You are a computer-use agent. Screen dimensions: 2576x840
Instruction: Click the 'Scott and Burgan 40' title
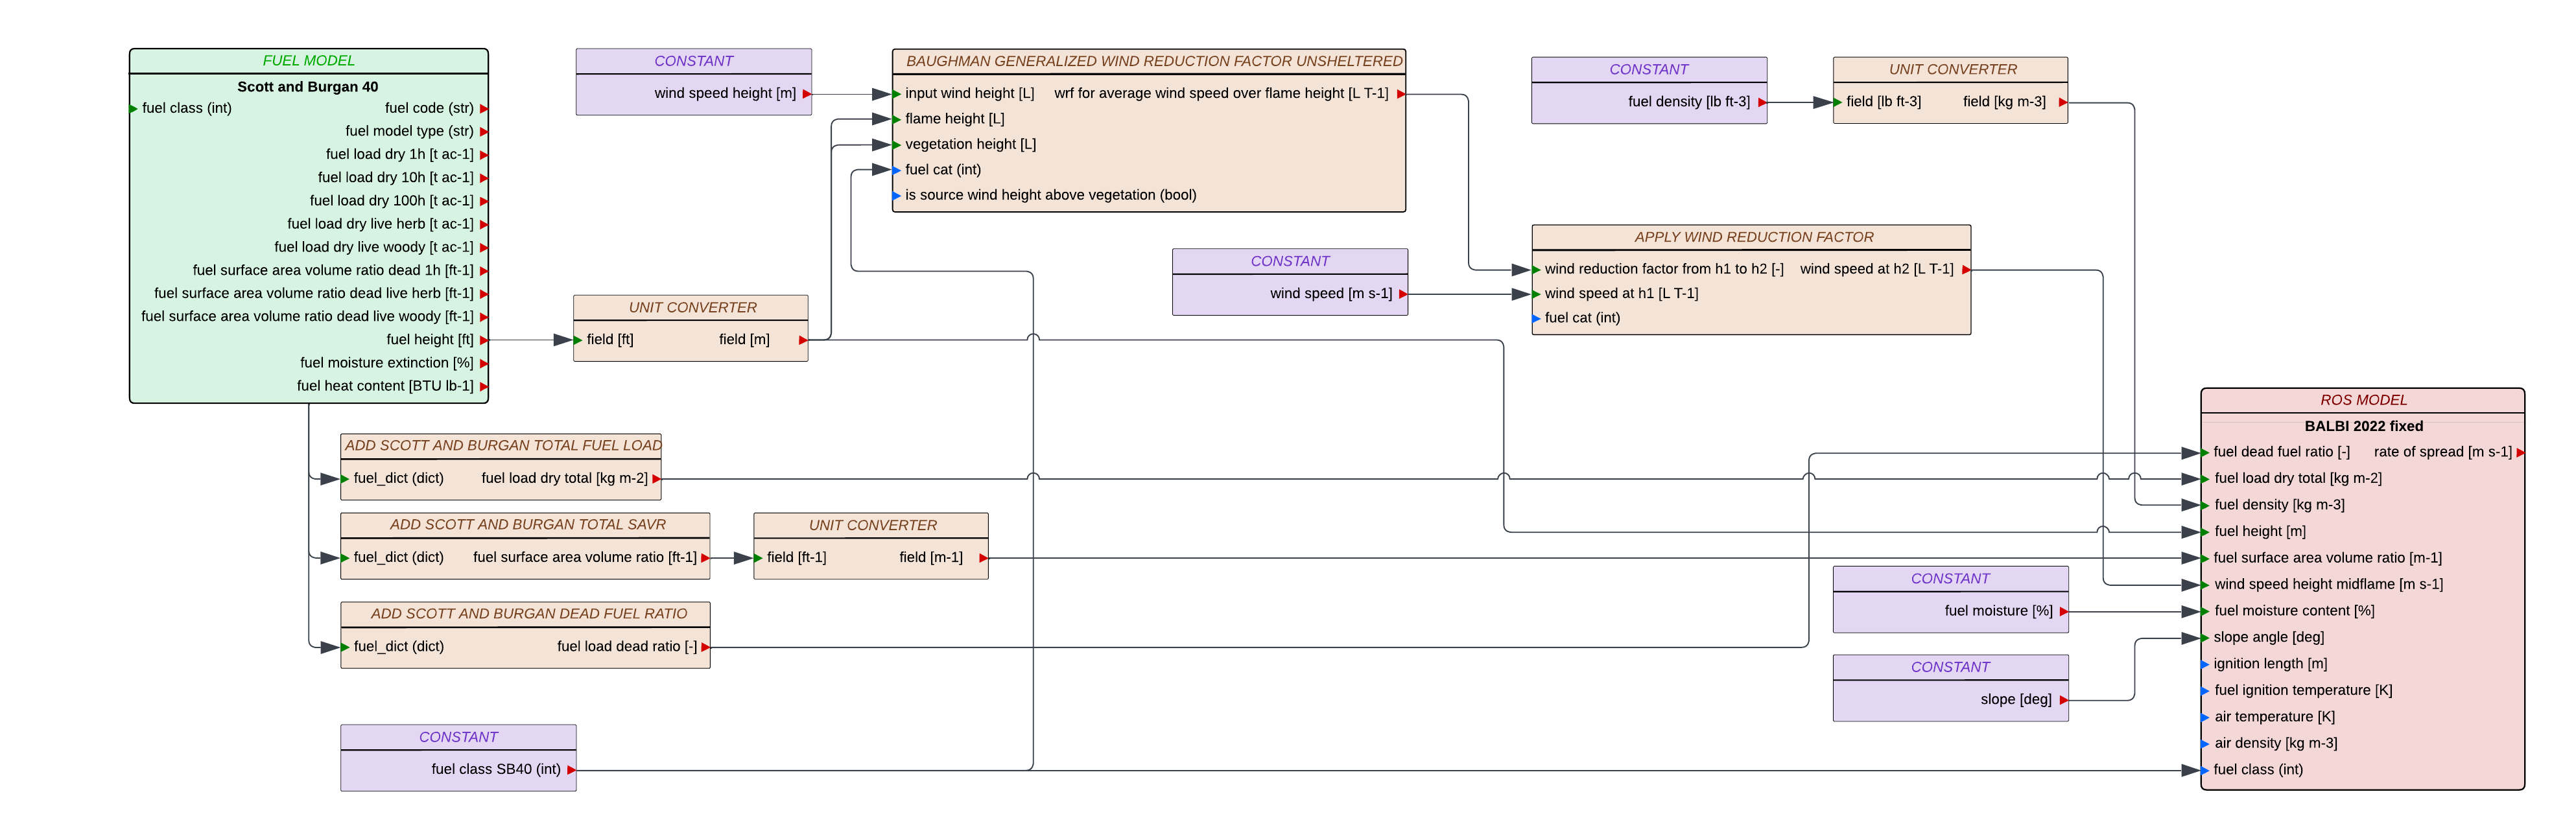click(x=308, y=87)
